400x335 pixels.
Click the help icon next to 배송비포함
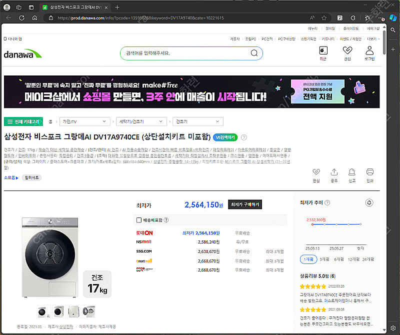tap(166, 220)
